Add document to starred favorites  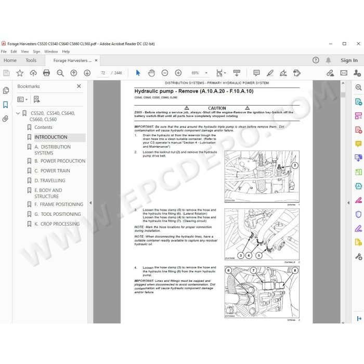point(20,73)
